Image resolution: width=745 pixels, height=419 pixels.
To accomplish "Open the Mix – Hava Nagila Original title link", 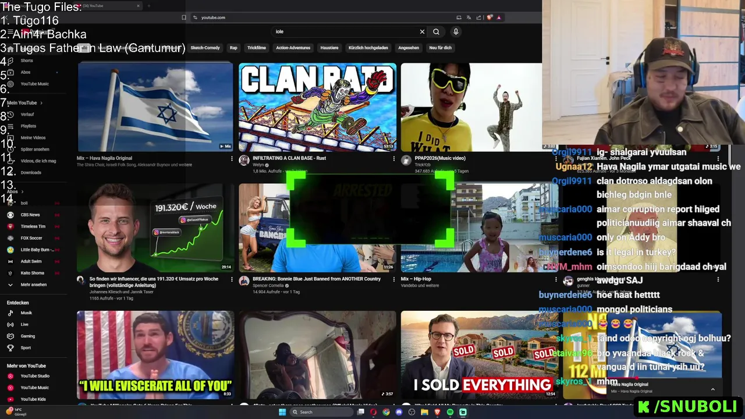I will click(x=104, y=158).
